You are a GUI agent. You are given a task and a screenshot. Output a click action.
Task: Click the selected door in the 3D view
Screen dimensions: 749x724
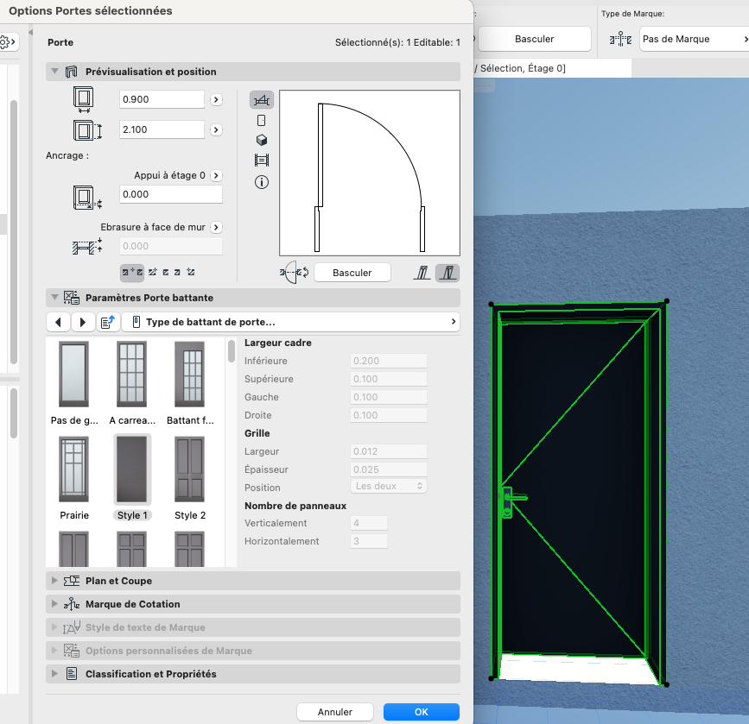tap(579, 493)
